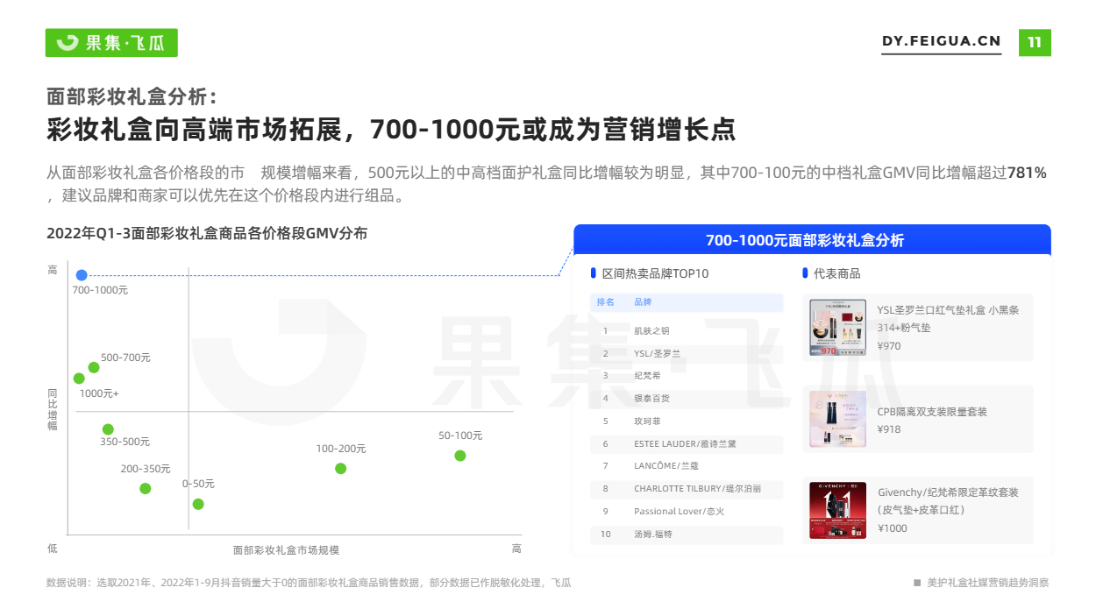
Task: Click the 代表商品 section title
Action: 837,273
